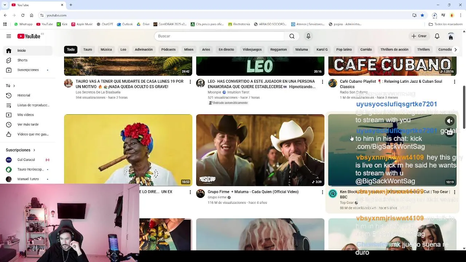Select the Tauro filter chip
This screenshot has width=466, height=262.
[x=87, y=49]
